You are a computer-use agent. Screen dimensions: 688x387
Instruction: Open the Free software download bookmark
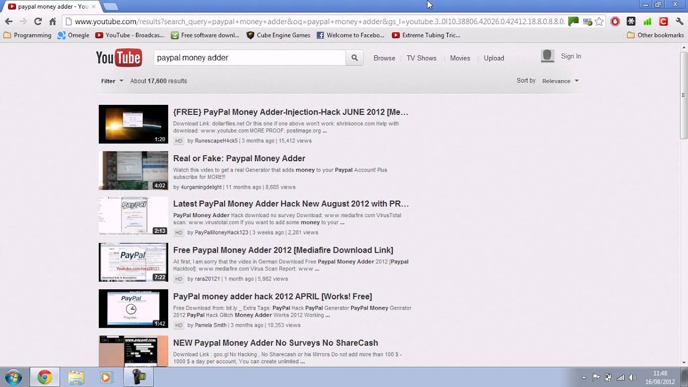coord(205,35)
